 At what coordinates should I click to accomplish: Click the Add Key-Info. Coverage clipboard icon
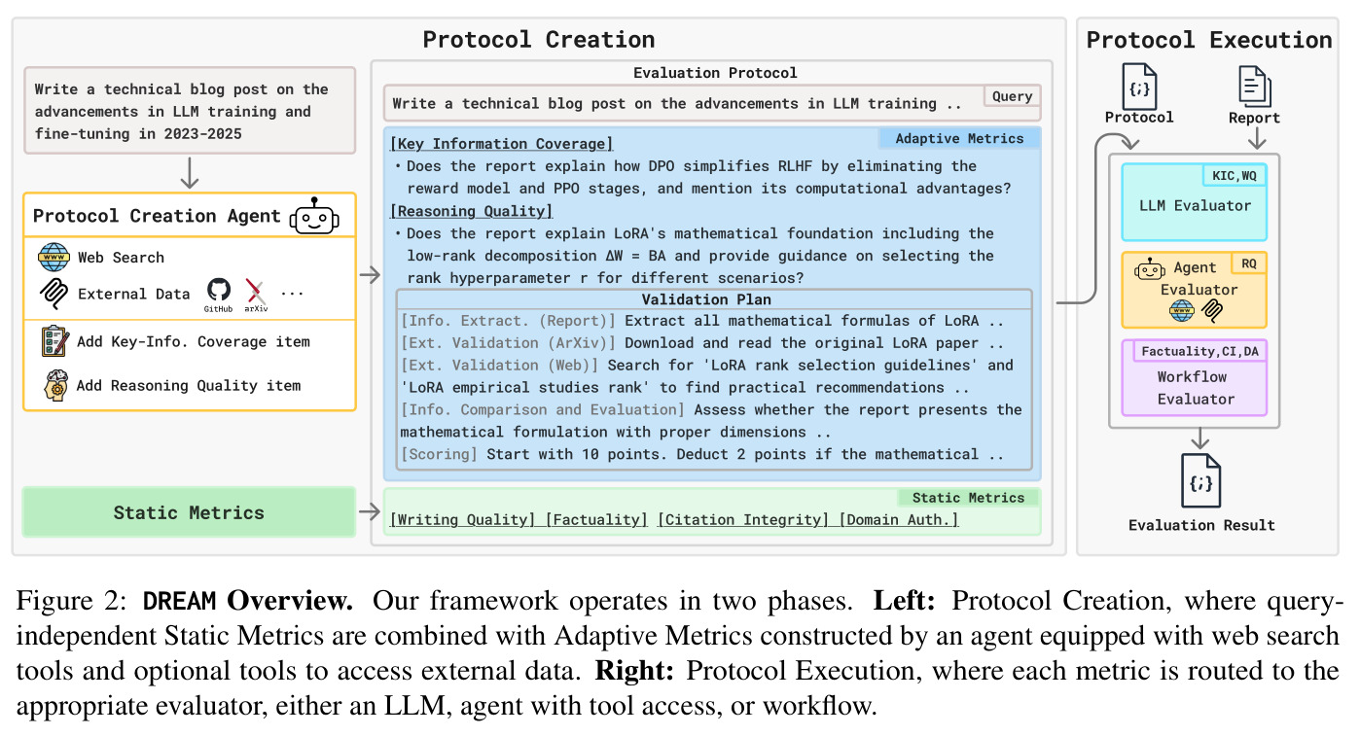click(x=54, y=341)
